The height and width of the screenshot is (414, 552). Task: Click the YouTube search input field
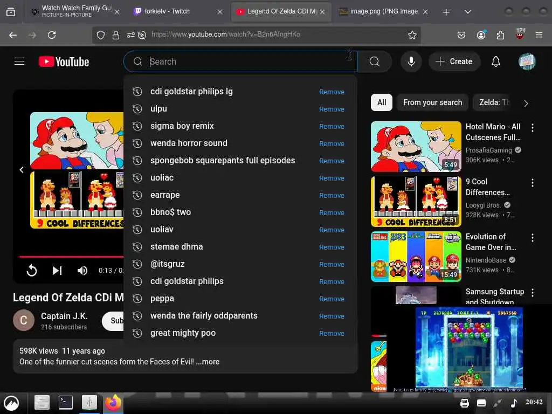tap(240, 61)
